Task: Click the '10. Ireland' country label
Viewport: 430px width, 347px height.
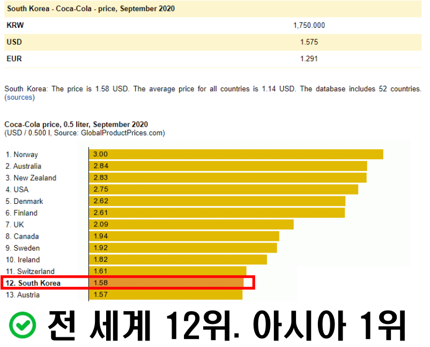Action: [x=23, y=260]
